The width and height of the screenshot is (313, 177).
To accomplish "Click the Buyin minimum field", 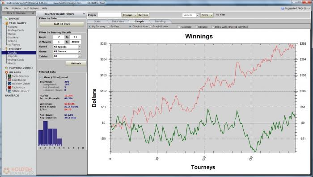I will 59,37.
